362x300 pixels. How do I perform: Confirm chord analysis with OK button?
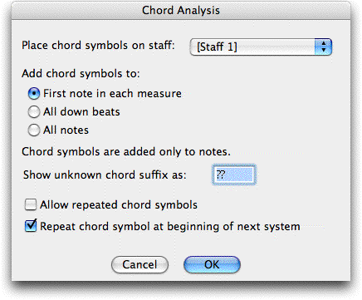[x=212, y=264]
